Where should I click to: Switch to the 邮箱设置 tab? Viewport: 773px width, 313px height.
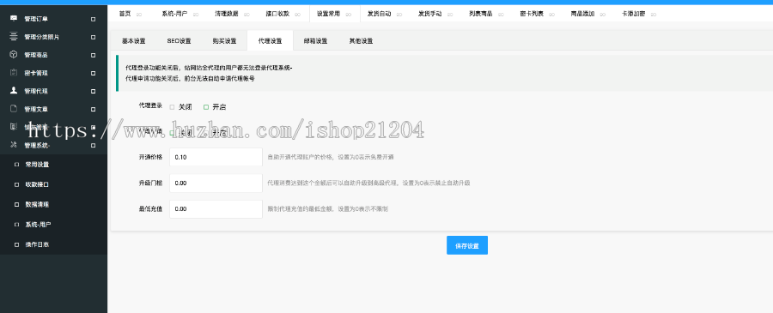click(x=315, y=41)
